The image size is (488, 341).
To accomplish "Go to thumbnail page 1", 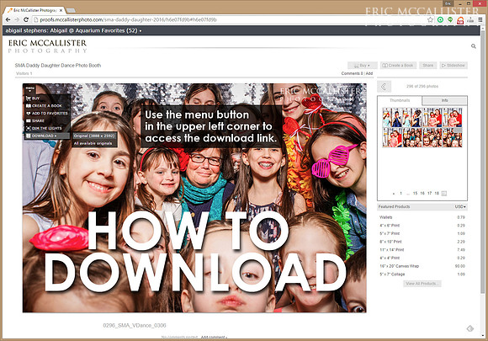I will click(400, 194).
